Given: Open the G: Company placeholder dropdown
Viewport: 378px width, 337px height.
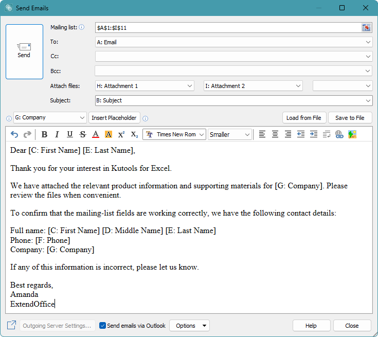Looking at the screenshot, I should click(82, 118).
